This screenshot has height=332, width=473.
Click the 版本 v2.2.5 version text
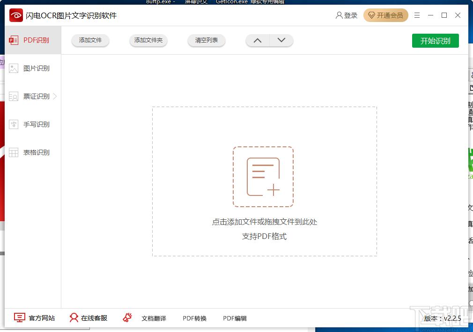[x=443, y=318]
